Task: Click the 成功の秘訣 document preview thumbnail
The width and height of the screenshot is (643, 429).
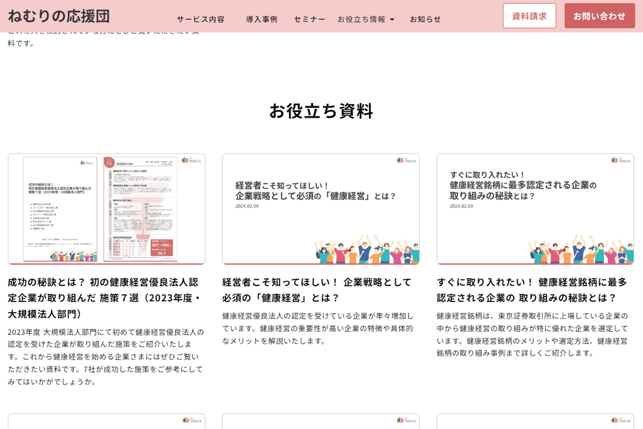Action: 106,208
